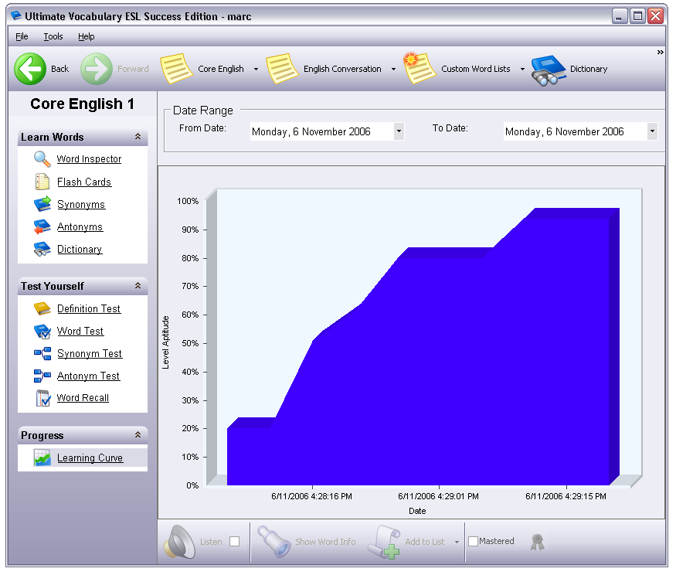This screenshot has height=575, width=676.
Task: Open the From Date picker dropdown
Action: [399, 131]
